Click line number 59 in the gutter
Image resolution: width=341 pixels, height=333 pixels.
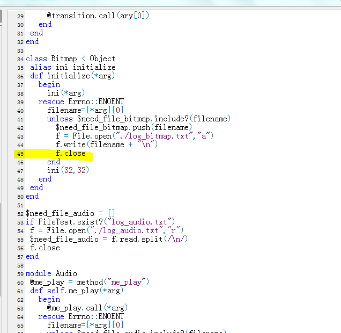pos(20,274)
